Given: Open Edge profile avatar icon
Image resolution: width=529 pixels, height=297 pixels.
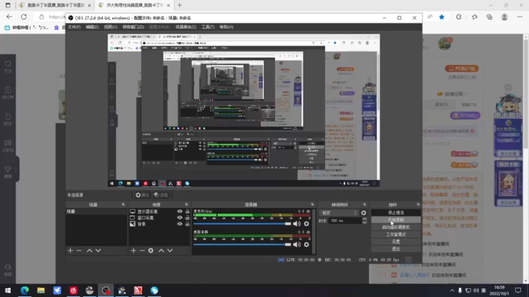Looking at the screenshot, I should click(505, 17).
